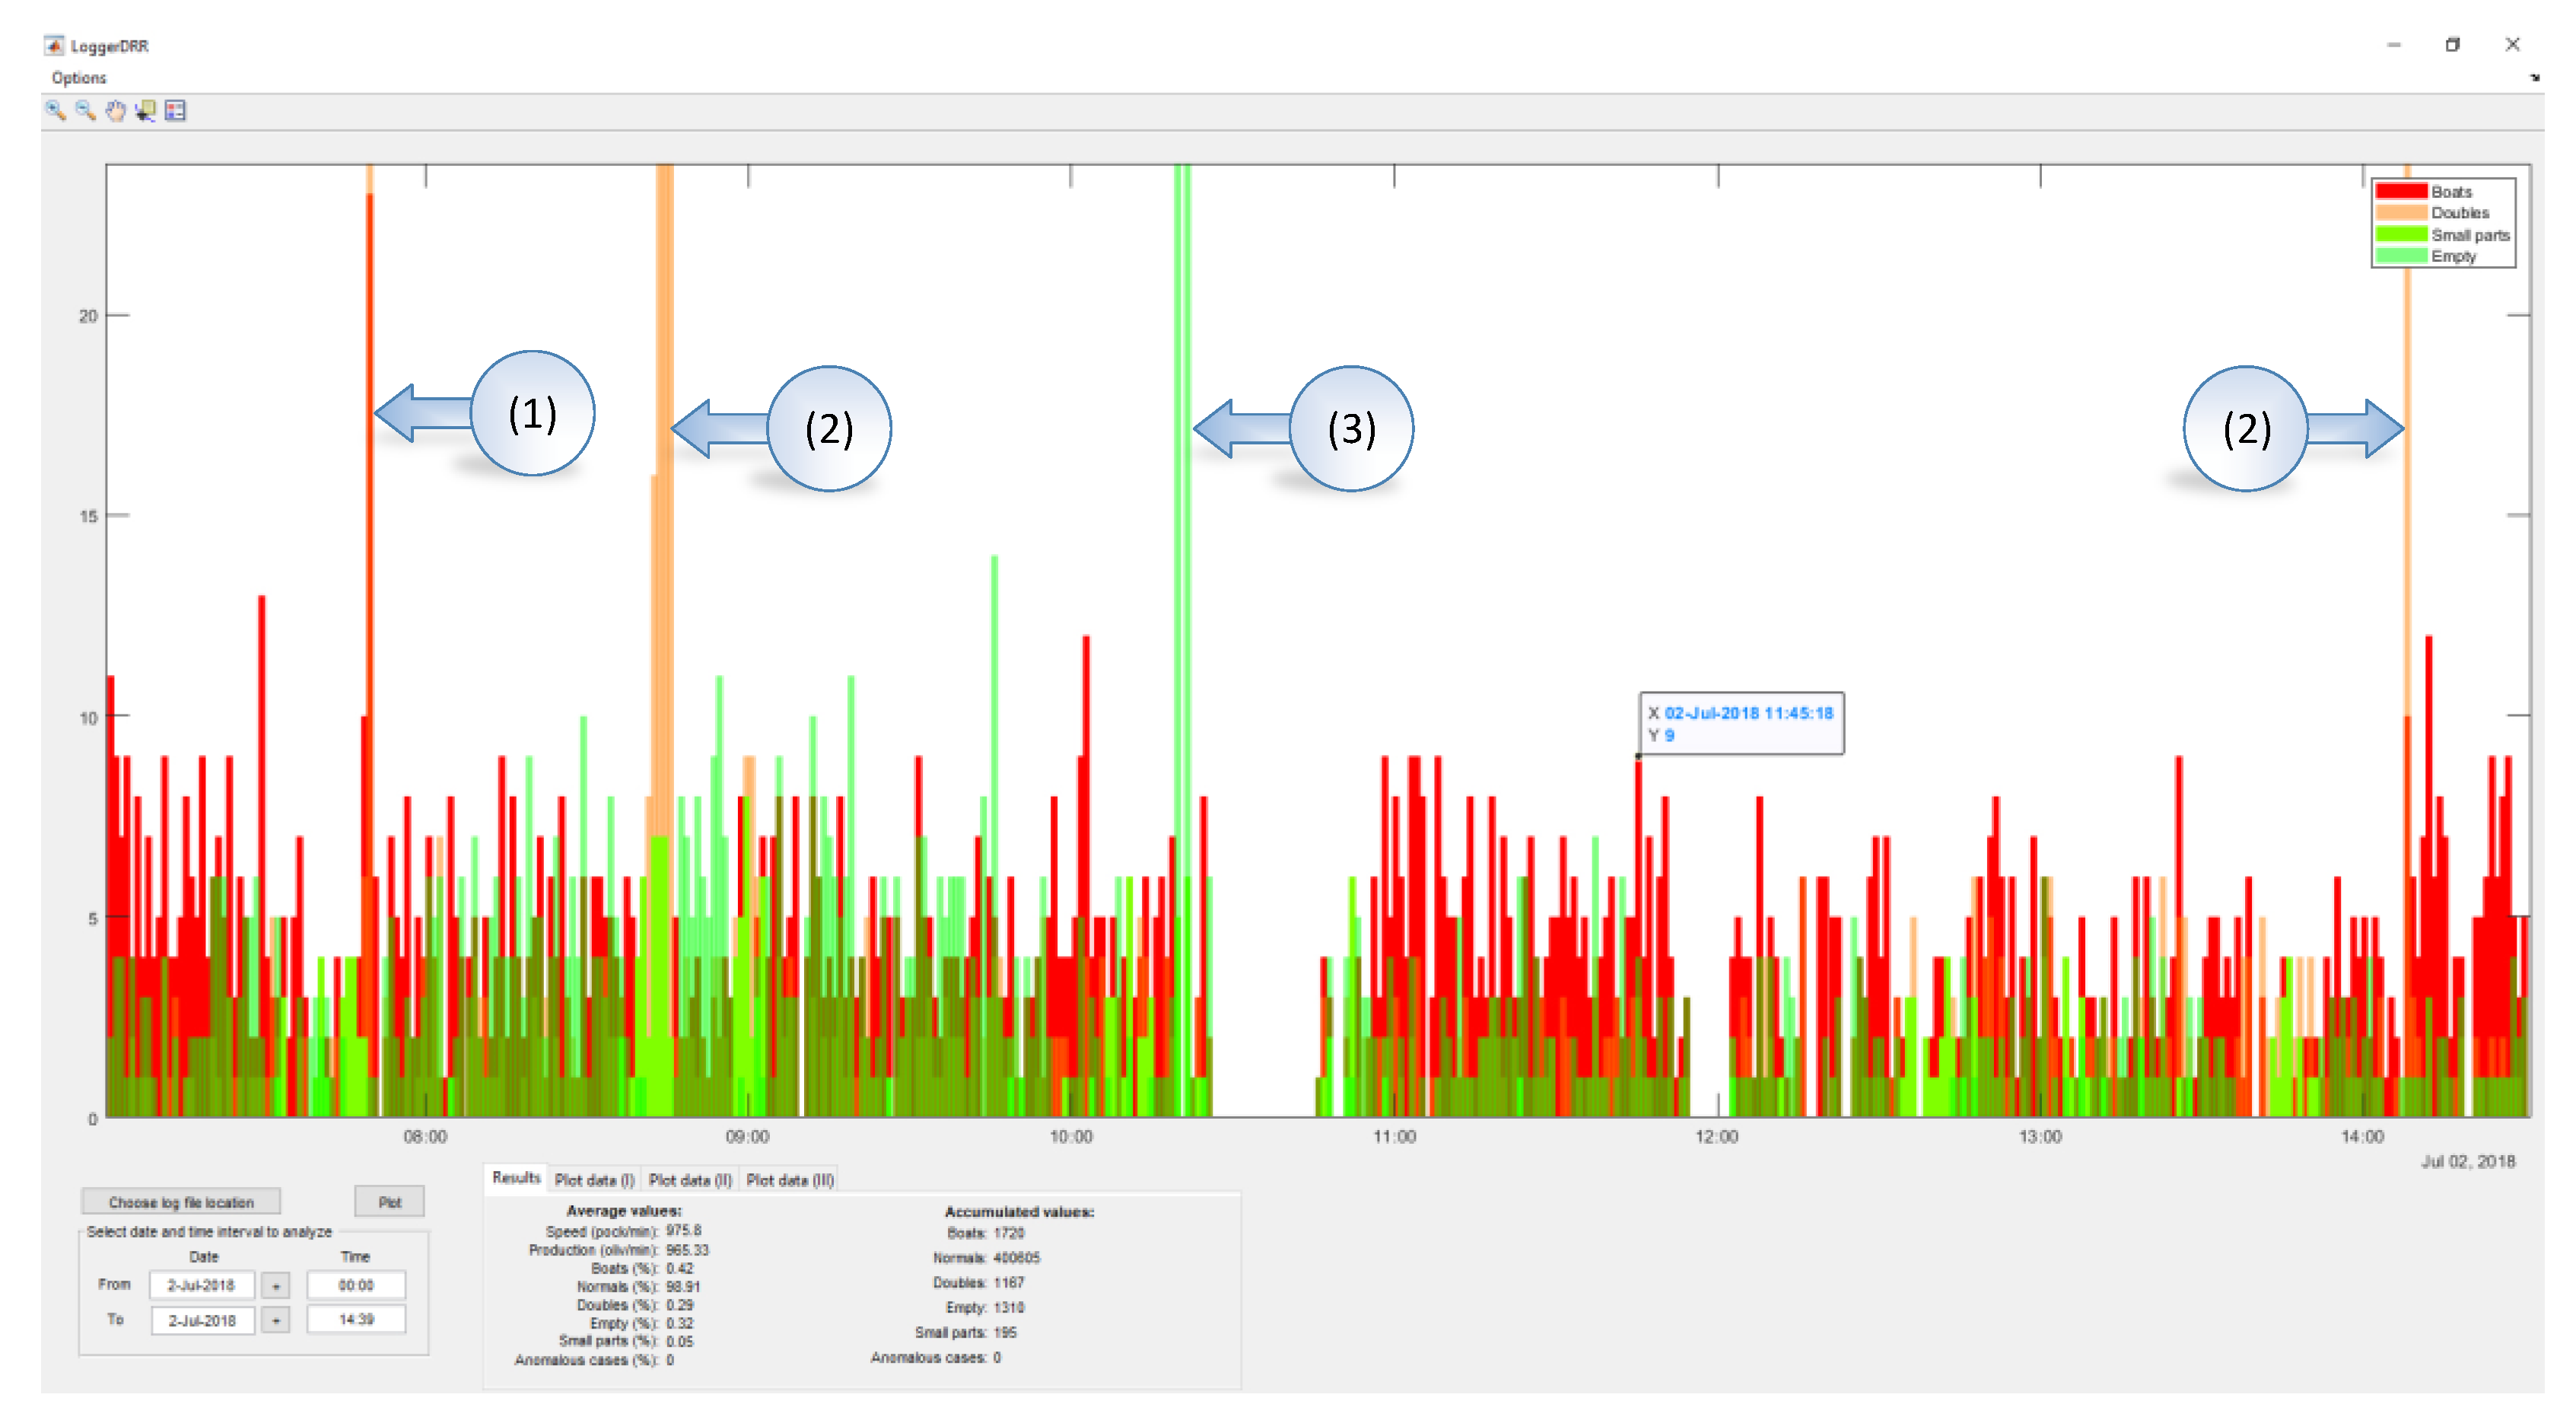The width and height of the screenshot is (2576, 1423).
Task: Open the Plot data (I) tab
Action: point(594,1180)
